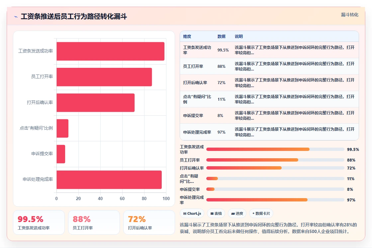Click the chart y-axis label 申诉处理完成率
The width and height of the screenshot is (372, 248).
[38, 179]
